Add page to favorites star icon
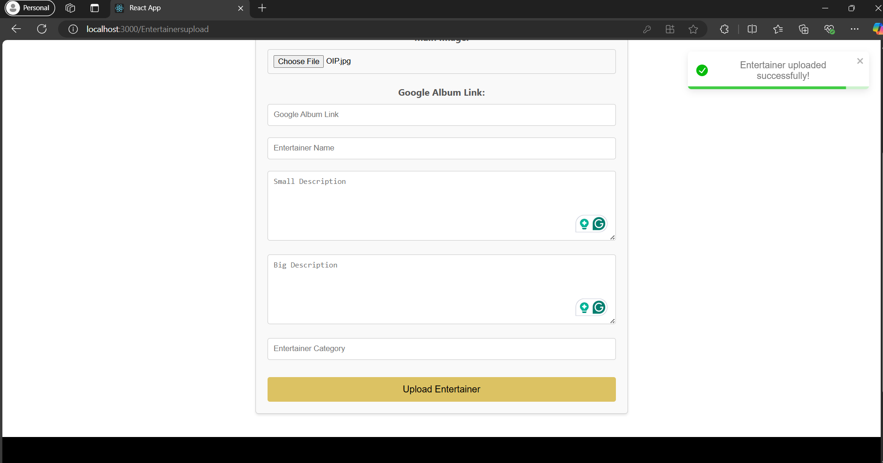The image size is (883, 463). point(693,29)
